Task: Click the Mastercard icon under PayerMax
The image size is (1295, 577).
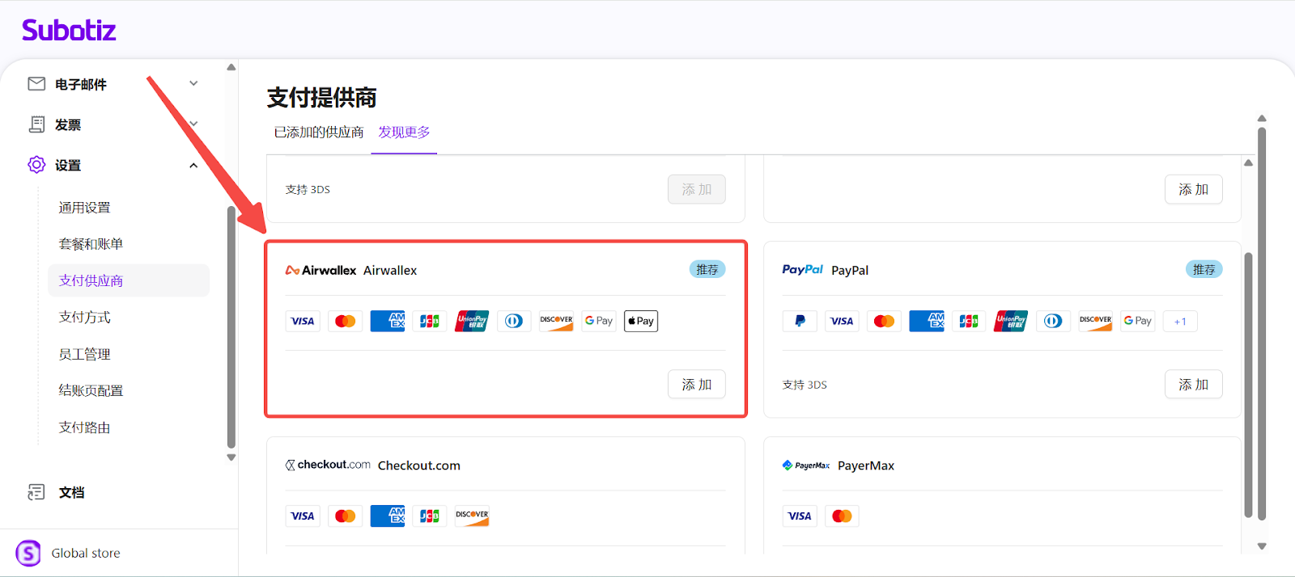Action: (842, 516)
